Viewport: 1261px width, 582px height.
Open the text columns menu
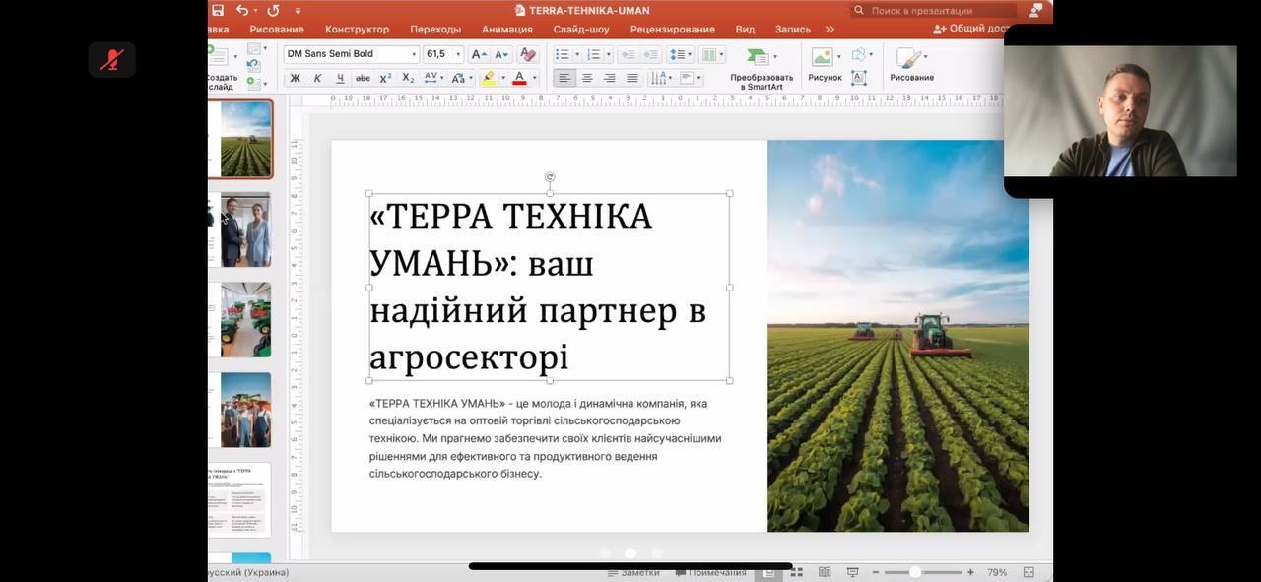712,54
